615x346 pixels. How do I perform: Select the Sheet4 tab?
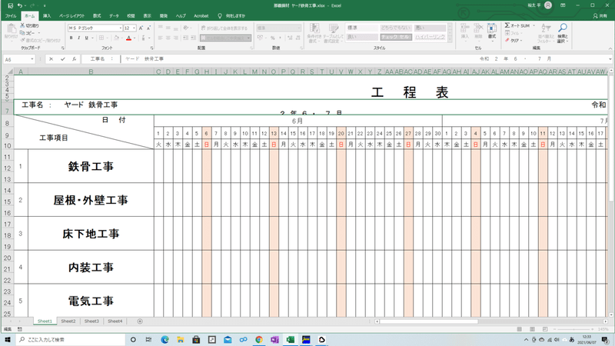(x=115, y=321)
